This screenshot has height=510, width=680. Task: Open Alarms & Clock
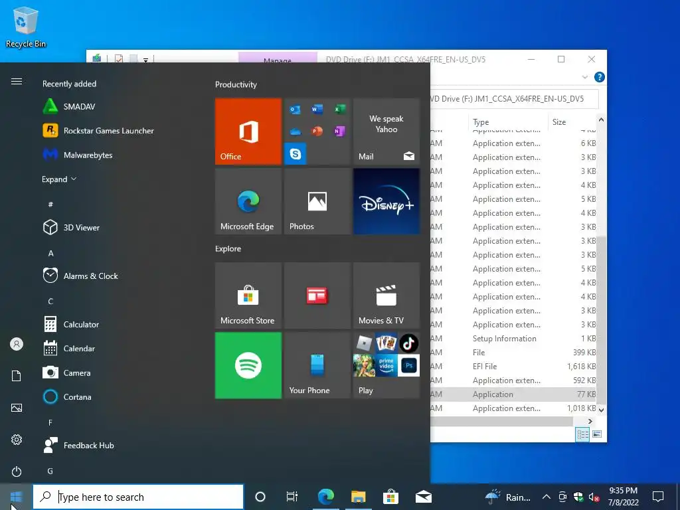coord(80,276)
